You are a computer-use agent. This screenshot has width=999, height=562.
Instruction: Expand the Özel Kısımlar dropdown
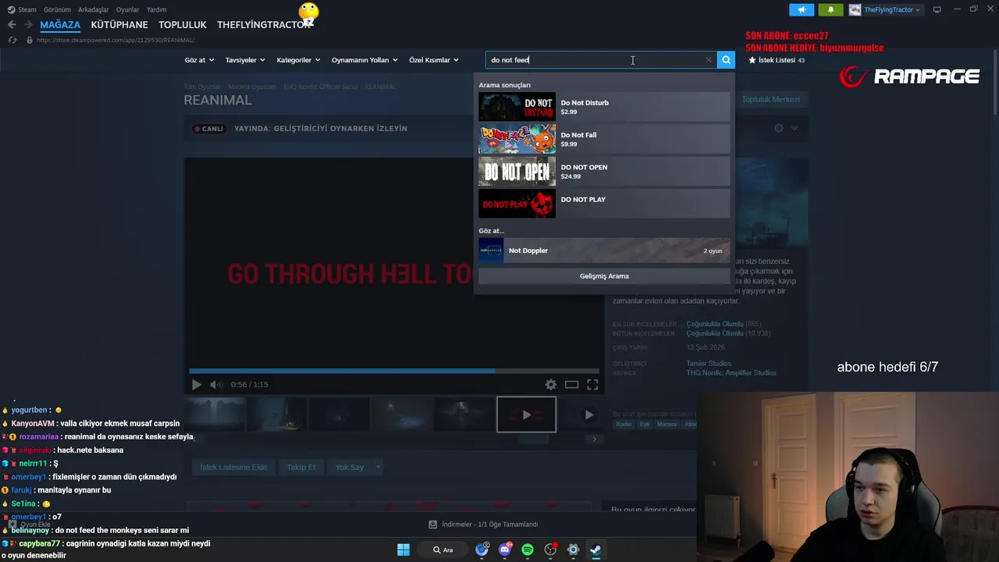434,60
